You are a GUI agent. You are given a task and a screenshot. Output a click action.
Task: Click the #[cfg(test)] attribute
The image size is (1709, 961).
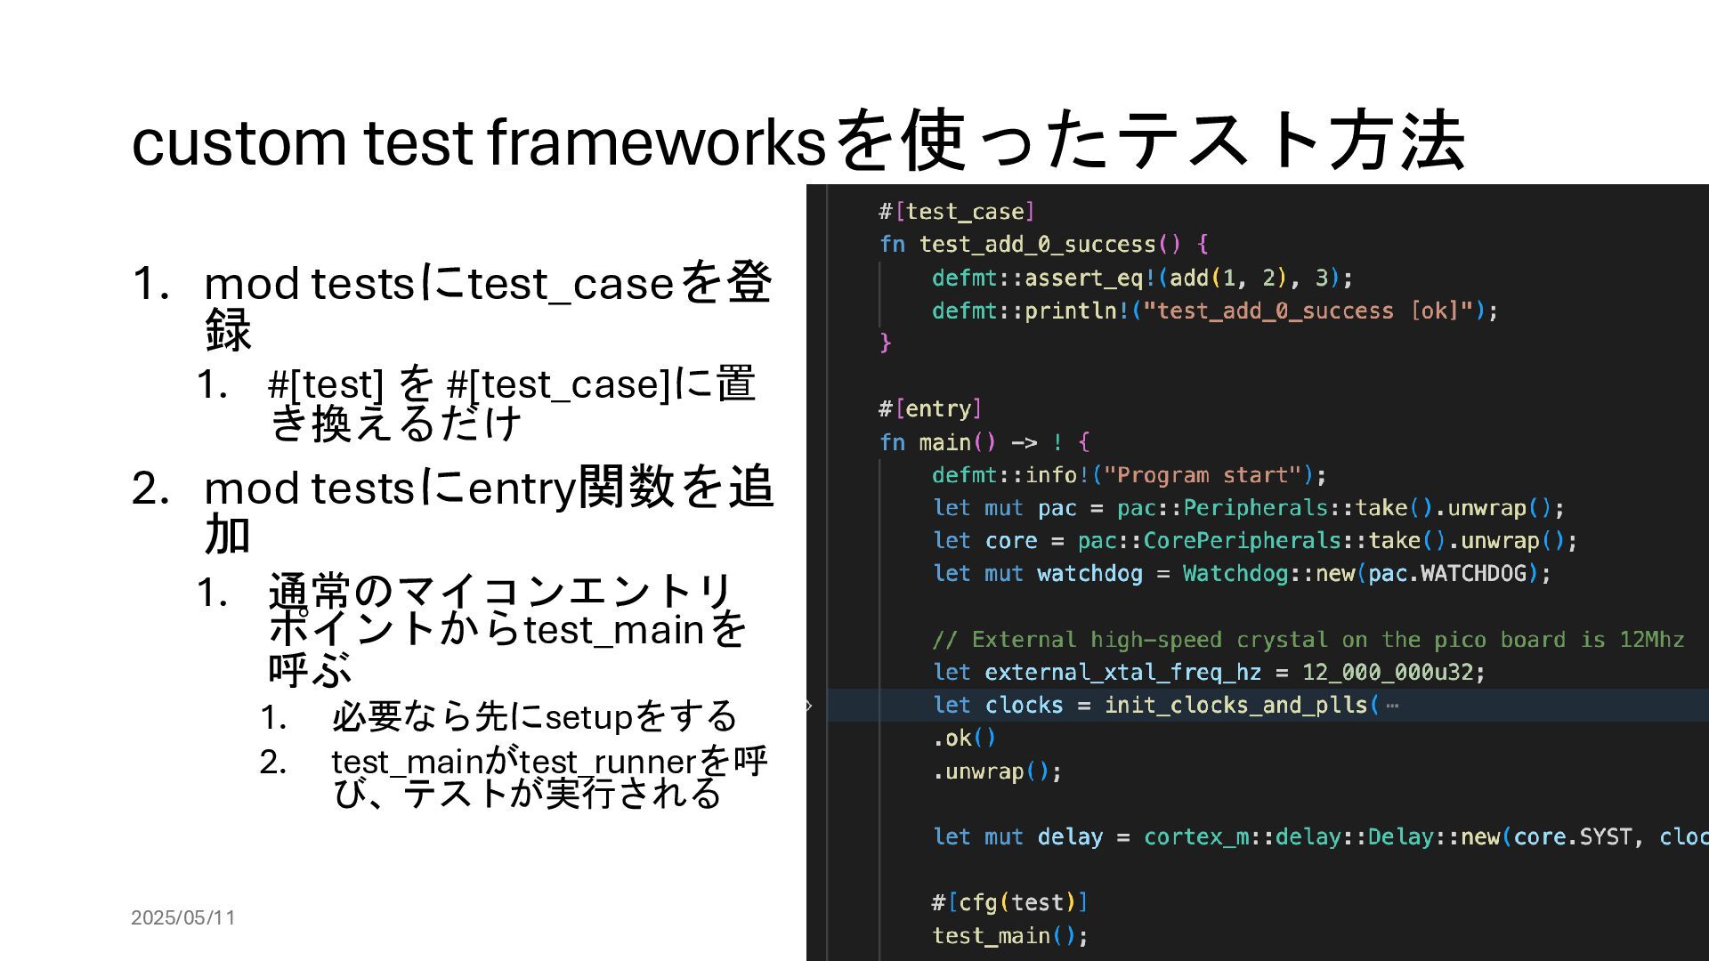point(1009,902)
